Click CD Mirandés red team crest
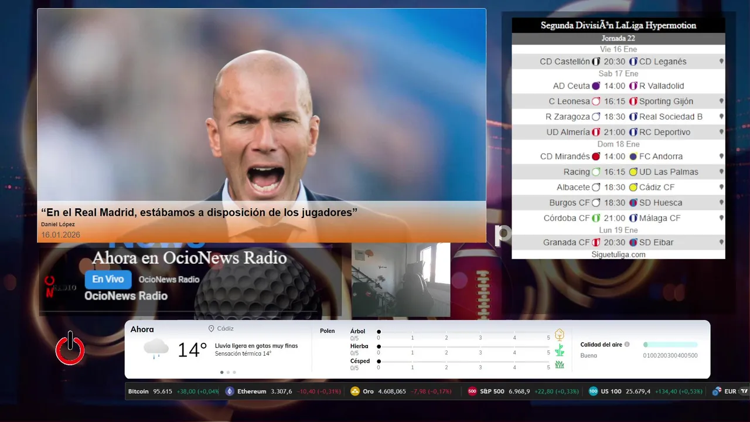 click(596, 156)
